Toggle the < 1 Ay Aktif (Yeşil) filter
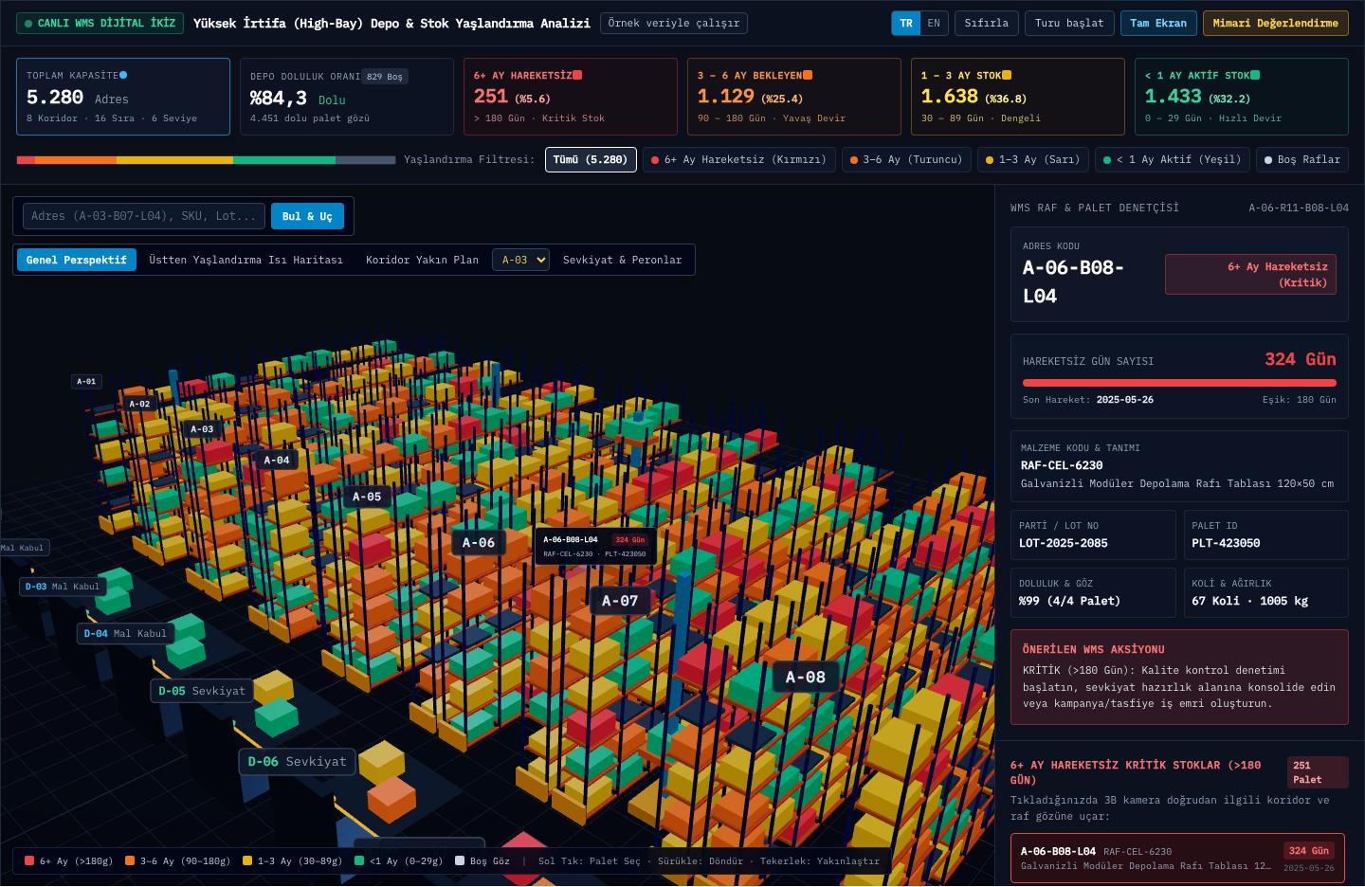This screenshot has width=1365, height=887. click(1173, 159)
